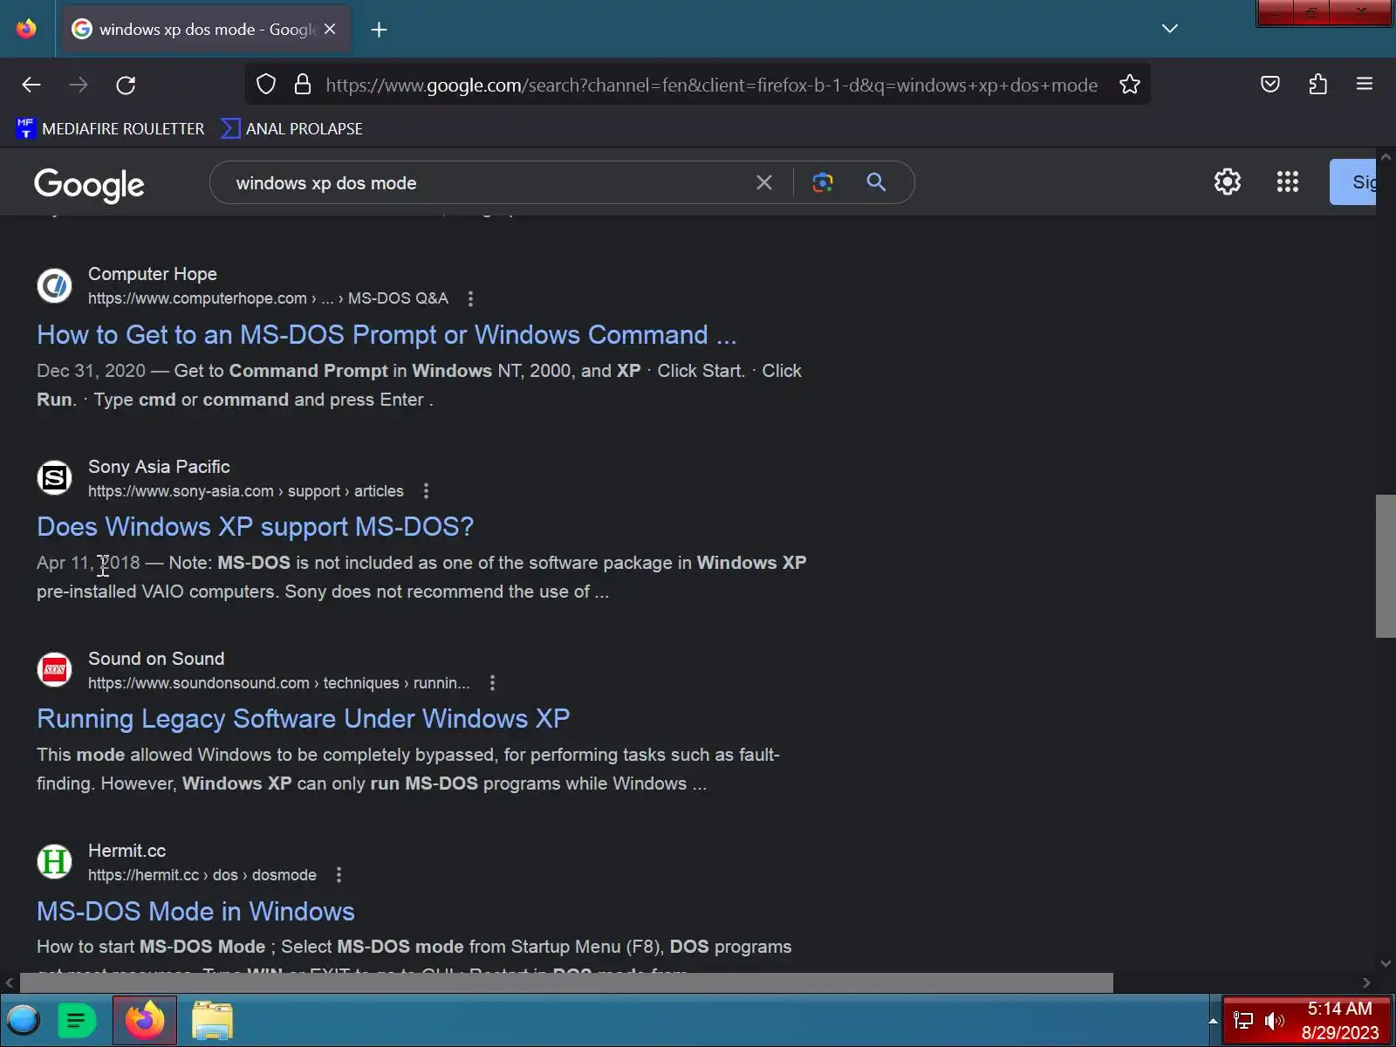
Task: Click the horizontal page scrollbar thumb
Action: [566, 983]
